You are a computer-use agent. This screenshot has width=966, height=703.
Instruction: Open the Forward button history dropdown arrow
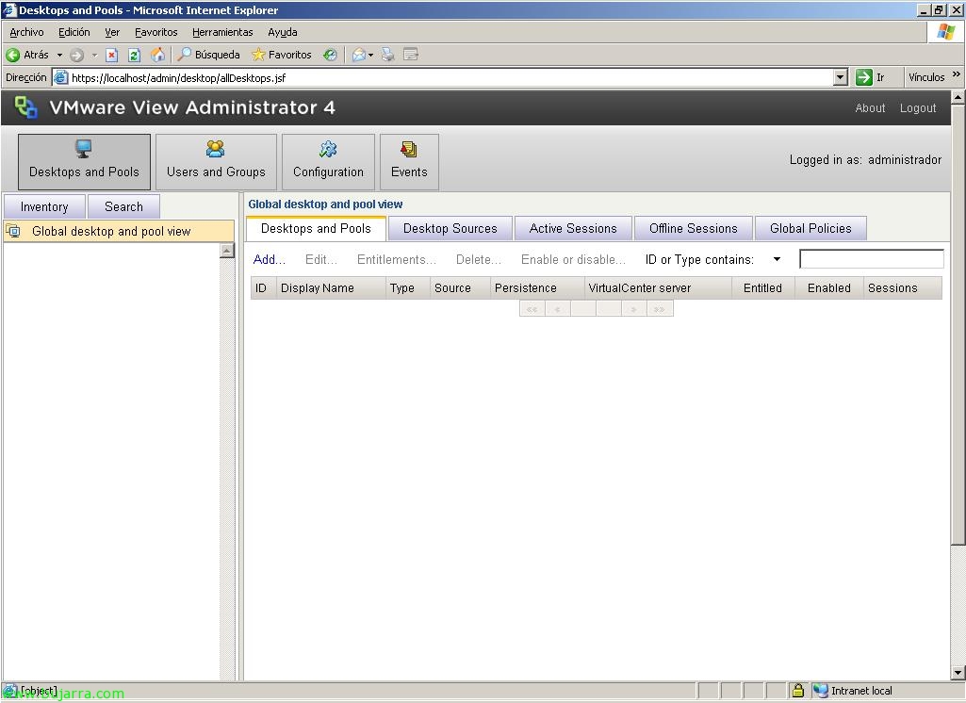[x=94, y=56]
